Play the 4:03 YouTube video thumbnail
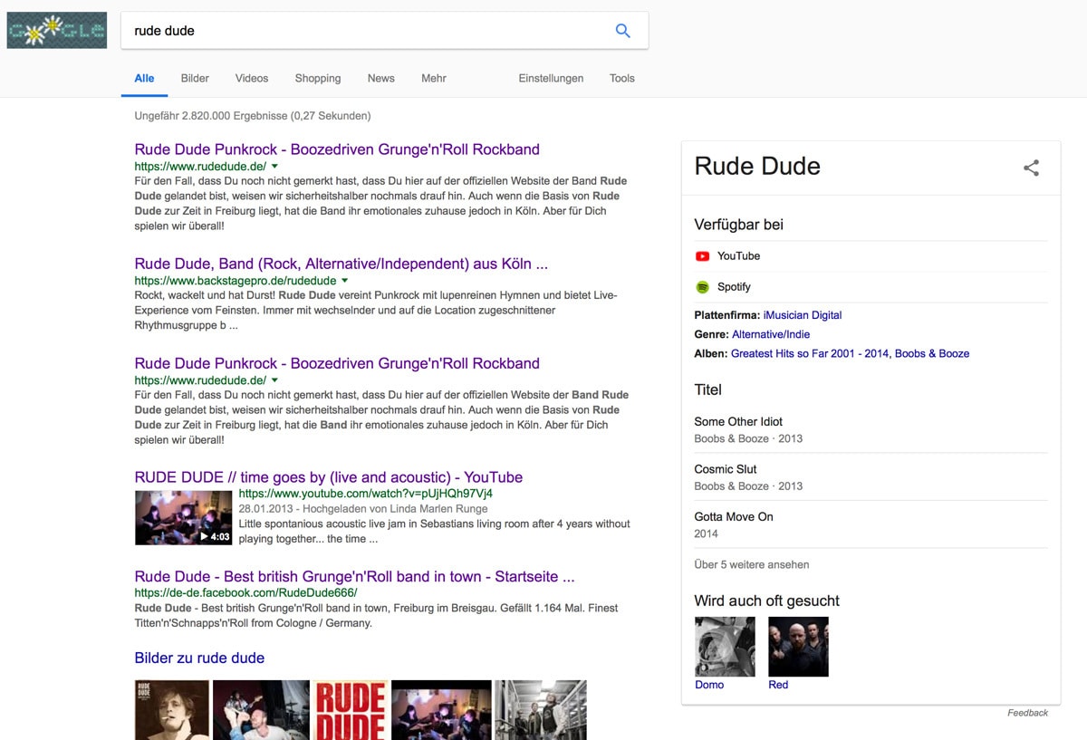 tap(184, 517)
